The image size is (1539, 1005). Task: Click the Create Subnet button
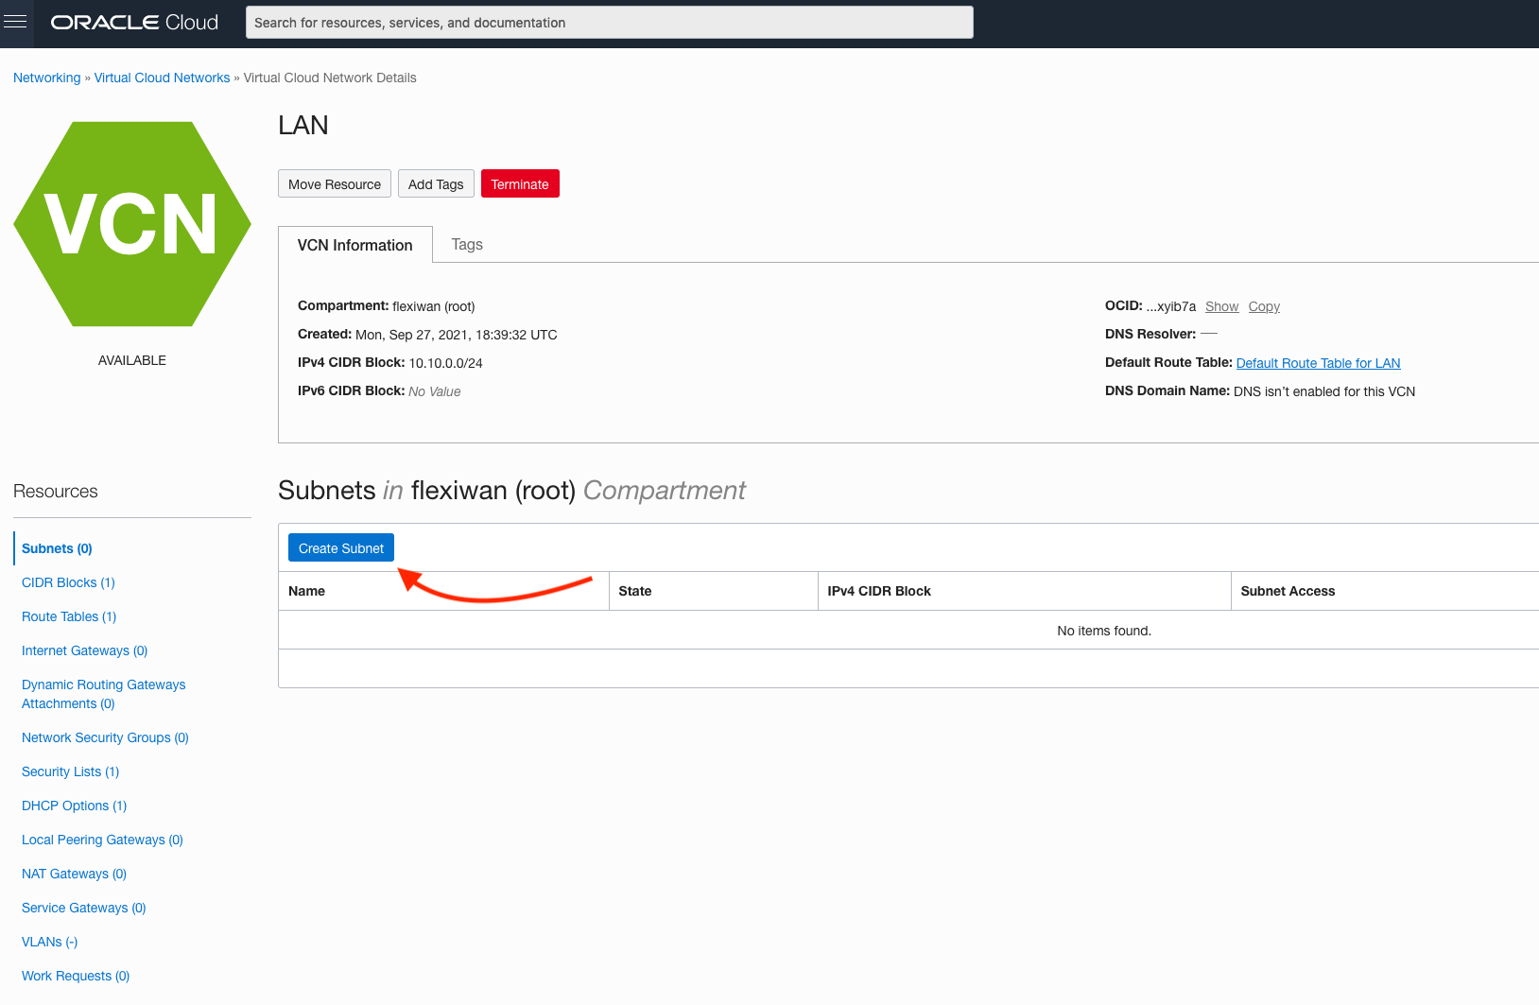click(341, 548)
